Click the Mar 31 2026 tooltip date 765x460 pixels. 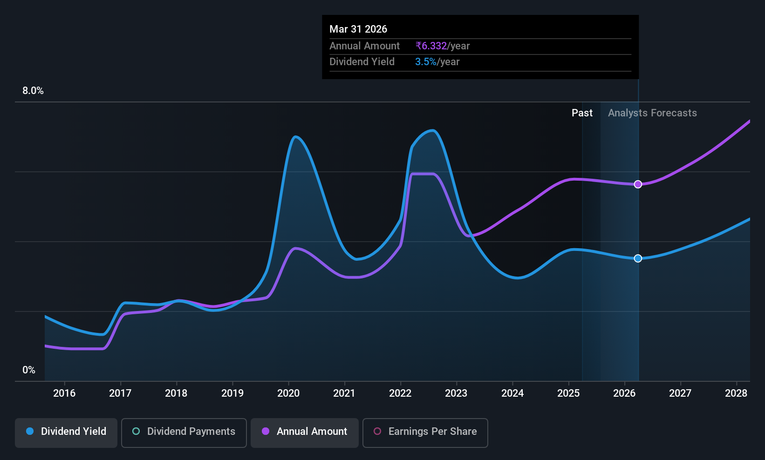tap(358, 29)
